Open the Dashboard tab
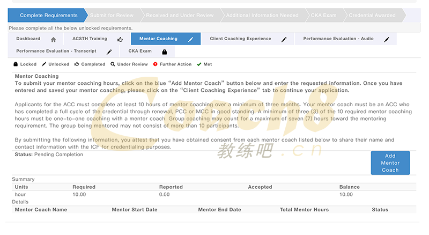The image size is (429, 235). (28, 39)
